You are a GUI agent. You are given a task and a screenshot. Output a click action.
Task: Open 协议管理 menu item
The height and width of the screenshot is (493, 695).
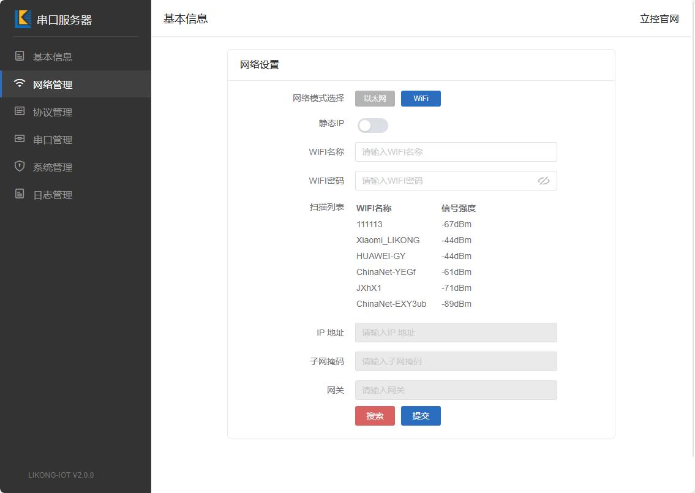[x=76, y=111]
